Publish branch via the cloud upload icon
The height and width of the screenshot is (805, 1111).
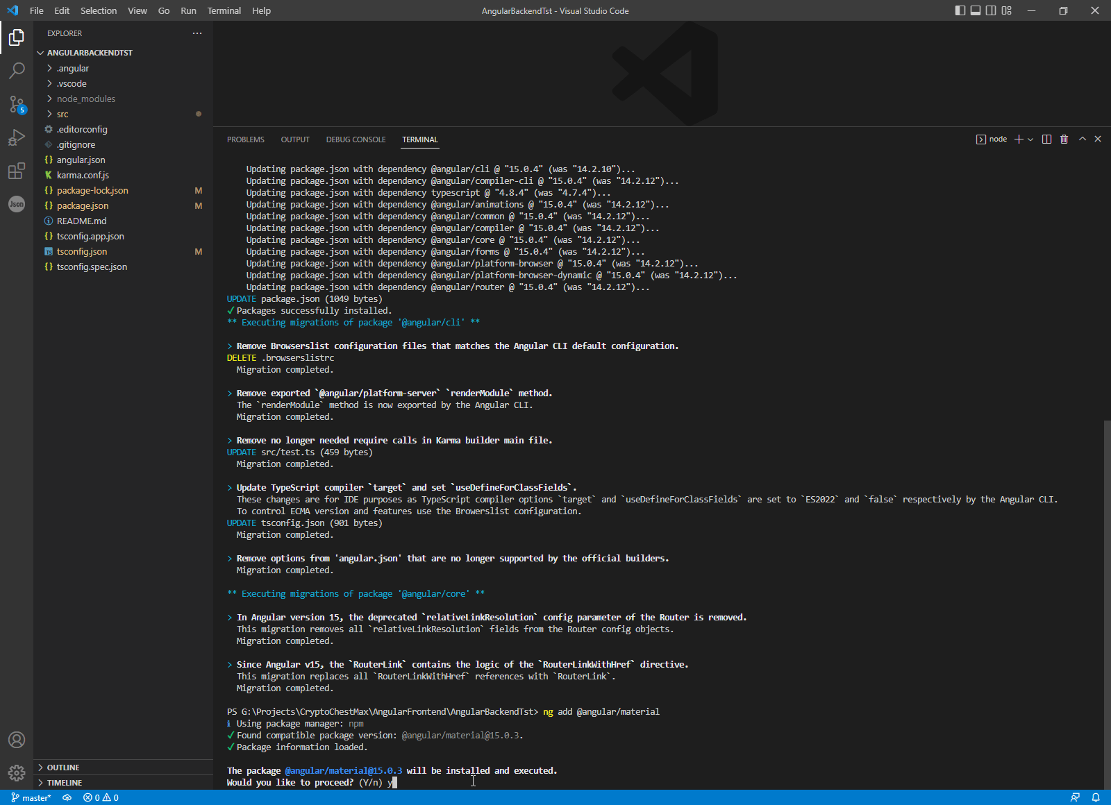point(67,797)
